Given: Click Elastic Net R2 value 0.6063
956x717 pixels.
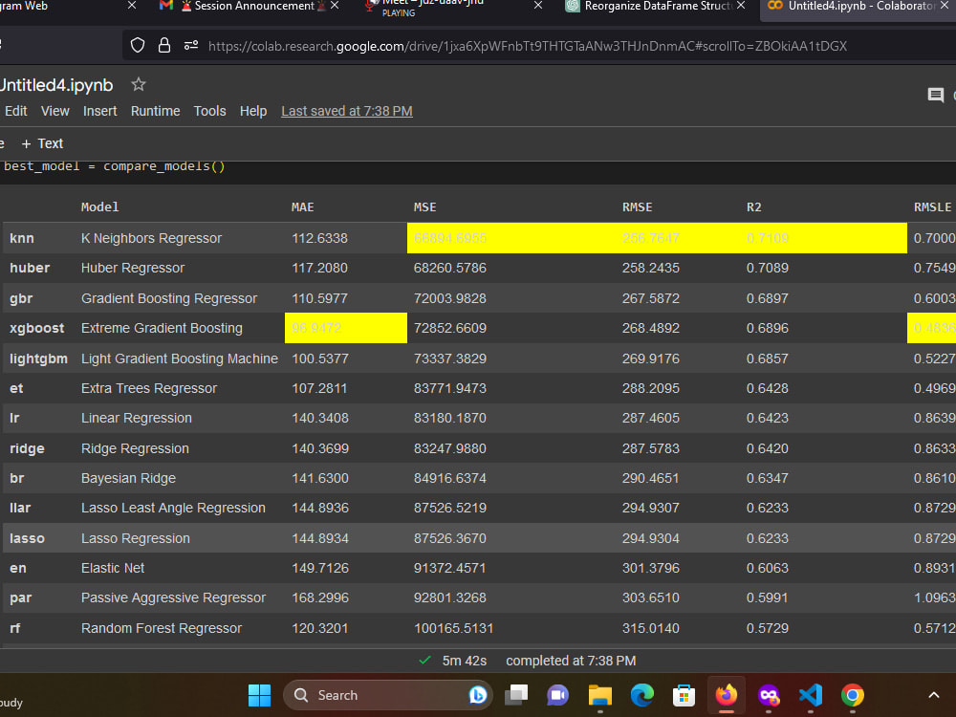Looking at the screenshot, I should 767,568.
